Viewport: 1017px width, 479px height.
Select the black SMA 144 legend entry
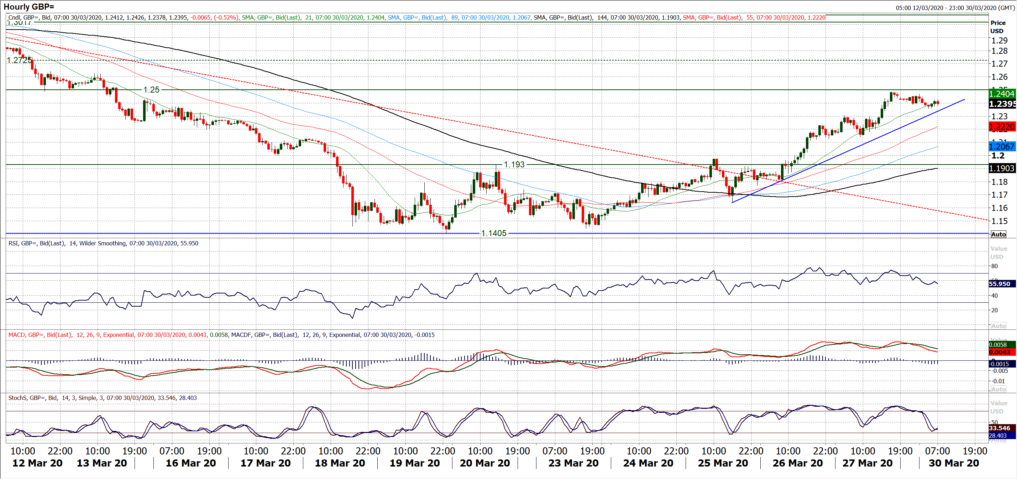coord(607,17)
